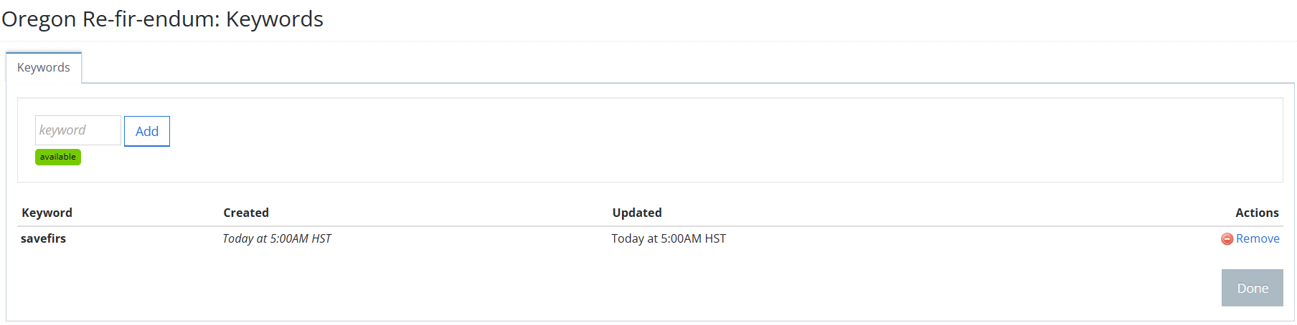Image resolution: width=1297 pixels, height=325 pixels.
Task: Focus the keyword text input field
Action: coord(78,130)
